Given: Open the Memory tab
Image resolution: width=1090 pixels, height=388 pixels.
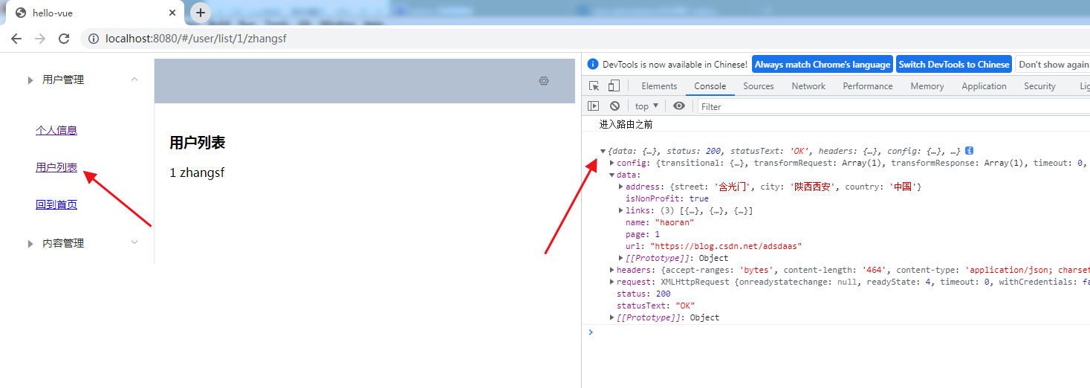Looking at the screenshot, I should (x=927, y=86).
